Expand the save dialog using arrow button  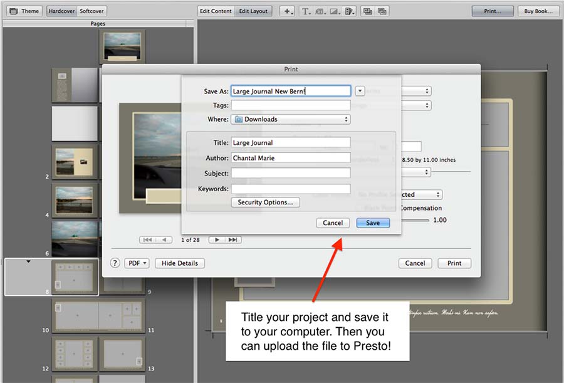tap(360, 91)
